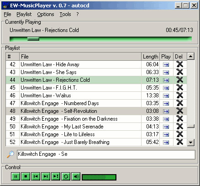Click the 00:45/07:13 time display
The image size is (200, 186).
[179, 30]
